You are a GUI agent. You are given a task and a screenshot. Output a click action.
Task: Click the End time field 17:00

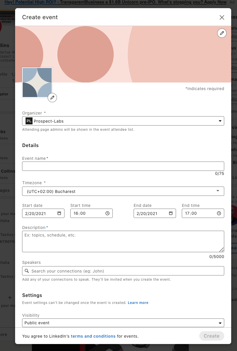[203, 213]
